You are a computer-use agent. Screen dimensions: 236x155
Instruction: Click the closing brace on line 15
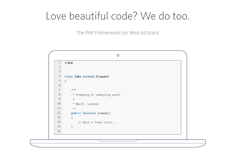[72, 127]
